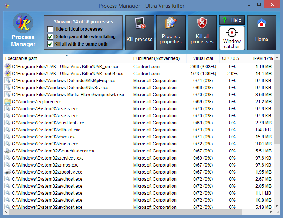
Task: Click Kill all processes button
Action: (x=202, y=33)
